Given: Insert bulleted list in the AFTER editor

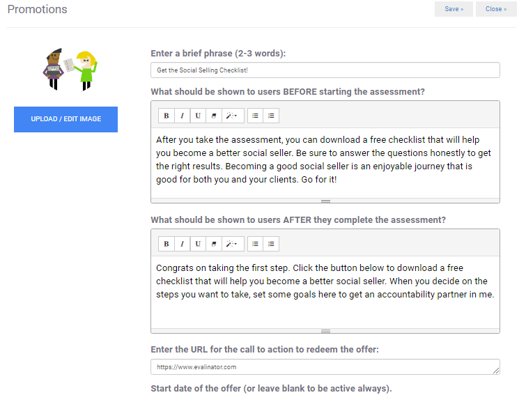Looking at the screenshot, I should point(255,244).
